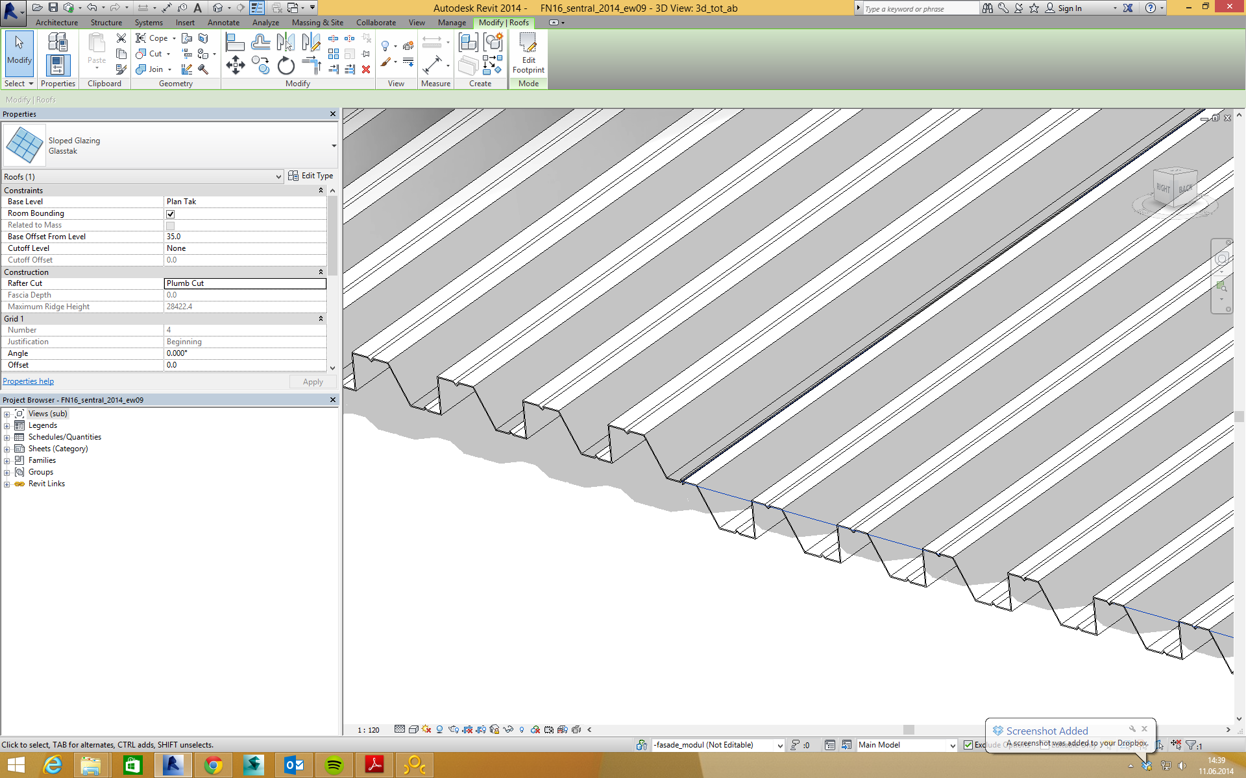This screenshot has width=1246, height=778.
Task: Click Edit Footprint button
Action: [x=528, y=53]
